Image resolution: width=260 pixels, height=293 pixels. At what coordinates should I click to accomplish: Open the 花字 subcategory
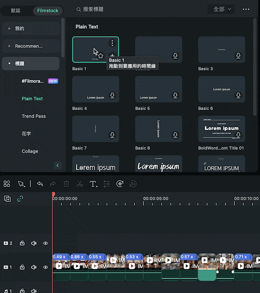point(26,134)
